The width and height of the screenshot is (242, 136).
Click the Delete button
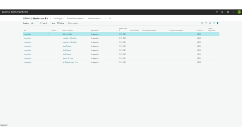(x=60, y=23)
